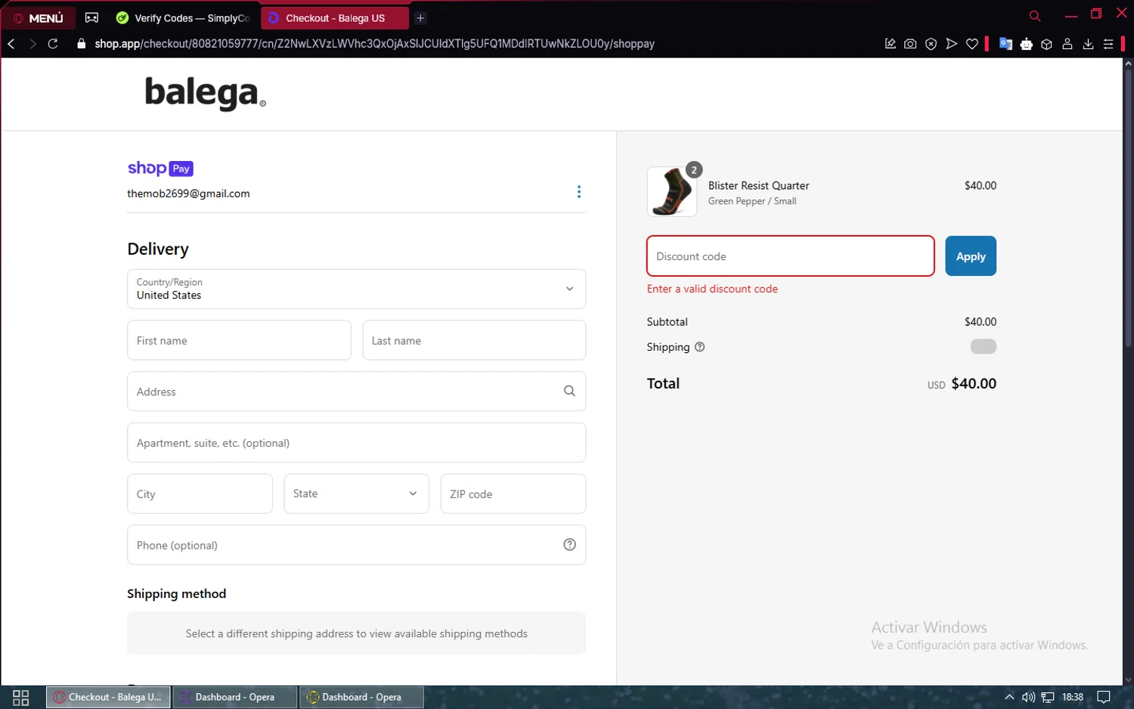Click the 'Enter a valid discount code' message

[x=712, y=289]
